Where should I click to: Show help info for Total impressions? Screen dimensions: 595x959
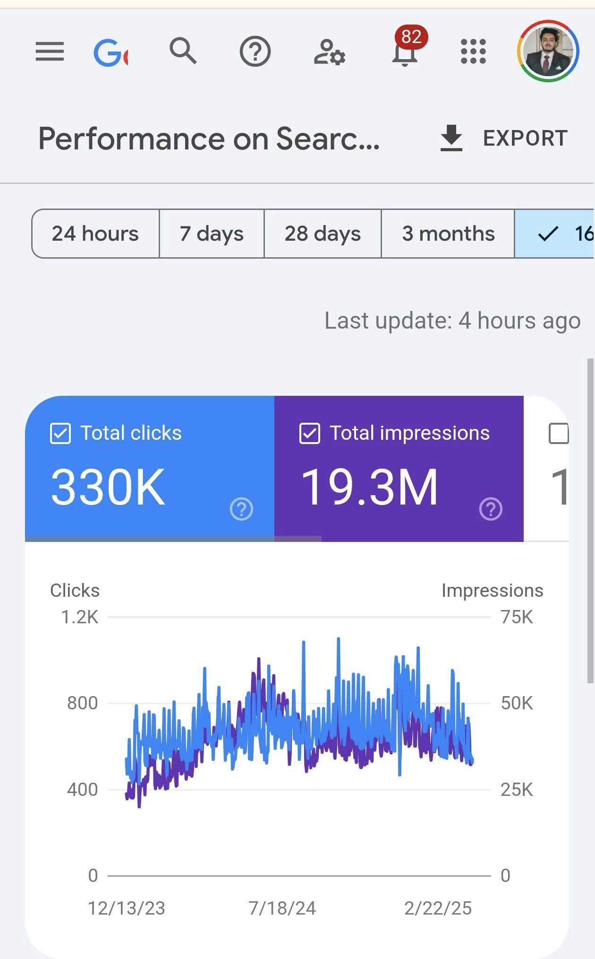click(x=491, y=509)
